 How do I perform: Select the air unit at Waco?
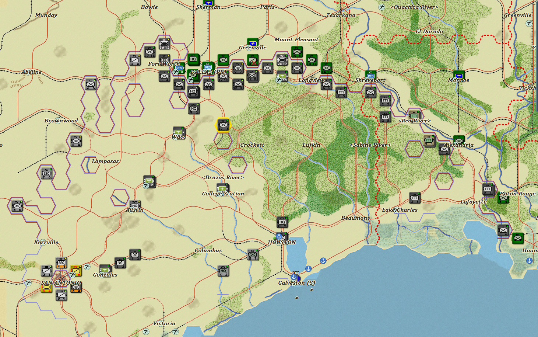pos(179,132)
